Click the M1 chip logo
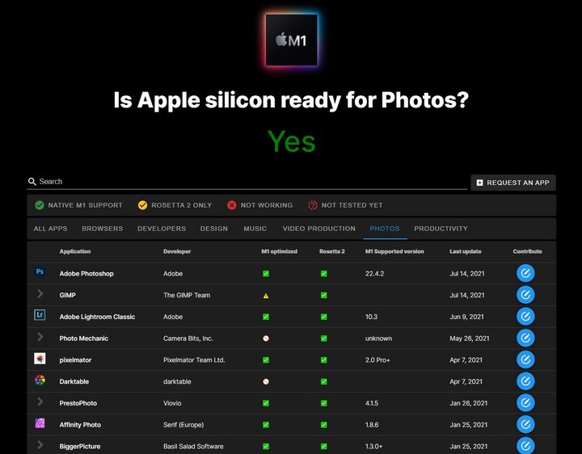The height and width of the screenshot is (454, 582). click(x=291, y=39)
